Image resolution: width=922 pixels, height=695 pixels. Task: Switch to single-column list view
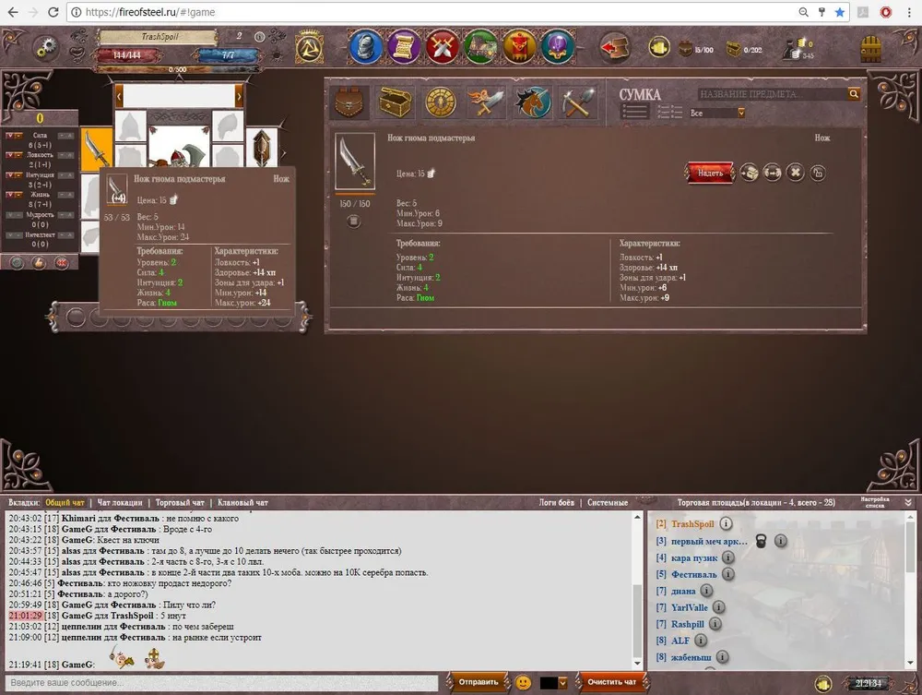click(x=635, y=112)
